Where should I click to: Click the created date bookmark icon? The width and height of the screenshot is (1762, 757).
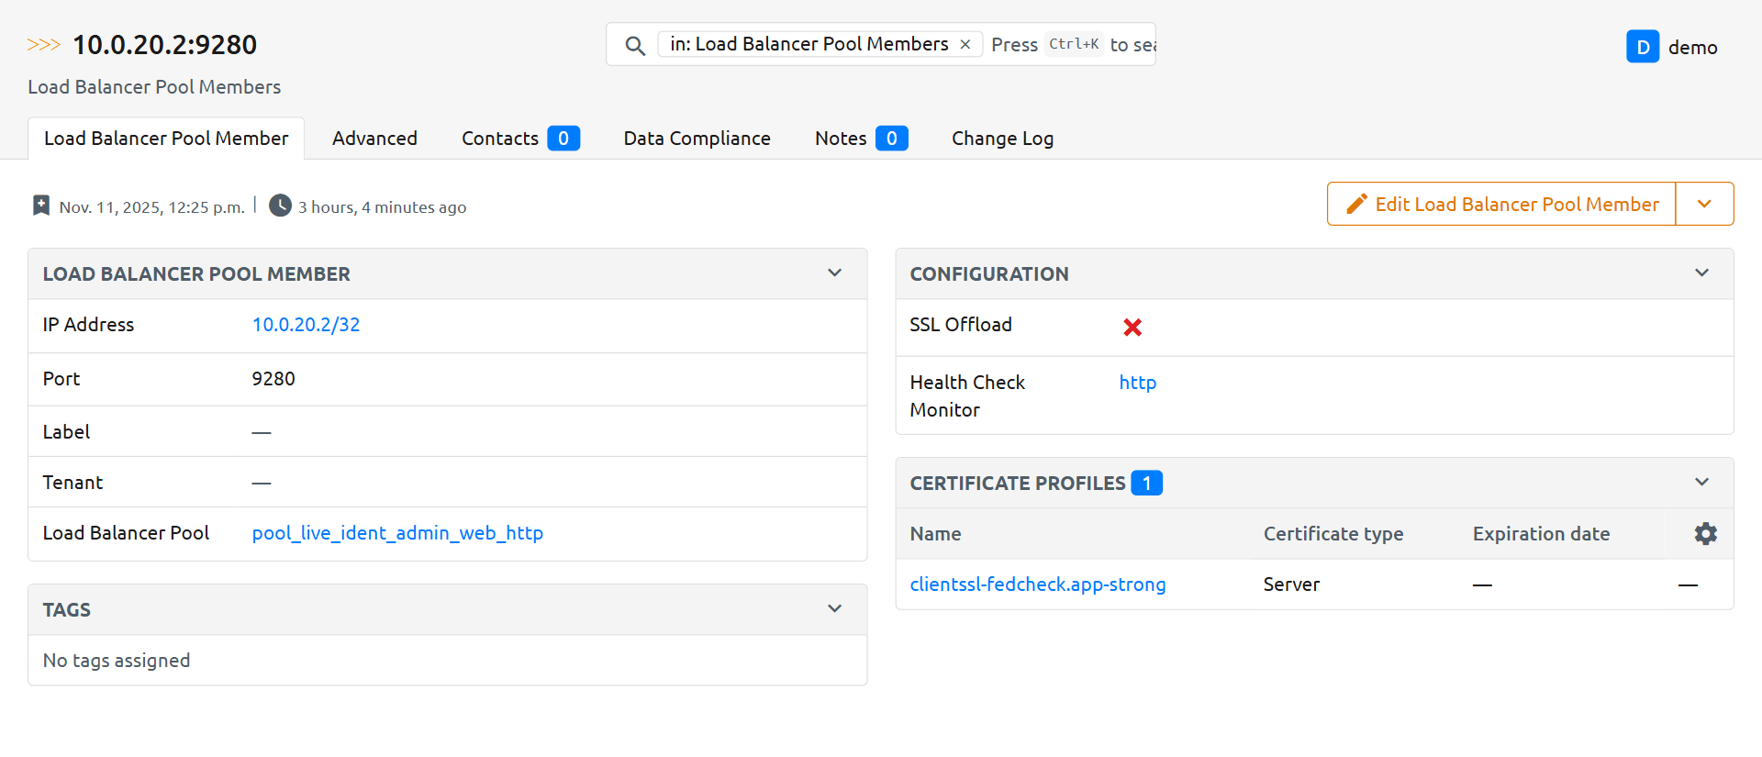pyautogui.click(x=41, y=206)
